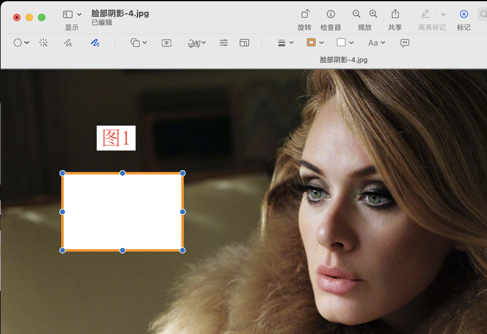Add a speech bubble annotation
Image resolution: width=487 pixels, height=334 pixels.
(405, 43)
